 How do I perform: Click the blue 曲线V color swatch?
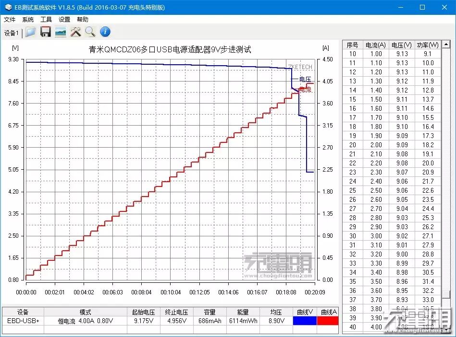(305, 321)
